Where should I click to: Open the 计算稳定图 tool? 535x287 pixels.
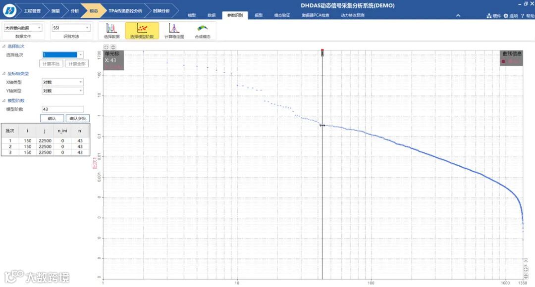point(174,31)
